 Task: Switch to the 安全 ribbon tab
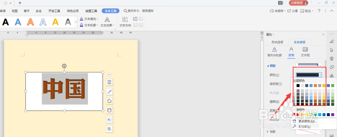[x=39, y=11]
